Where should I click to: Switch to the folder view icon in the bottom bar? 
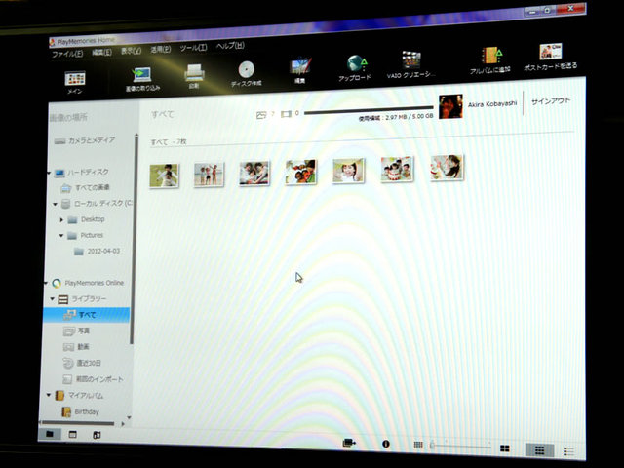[x=50, y=434]
